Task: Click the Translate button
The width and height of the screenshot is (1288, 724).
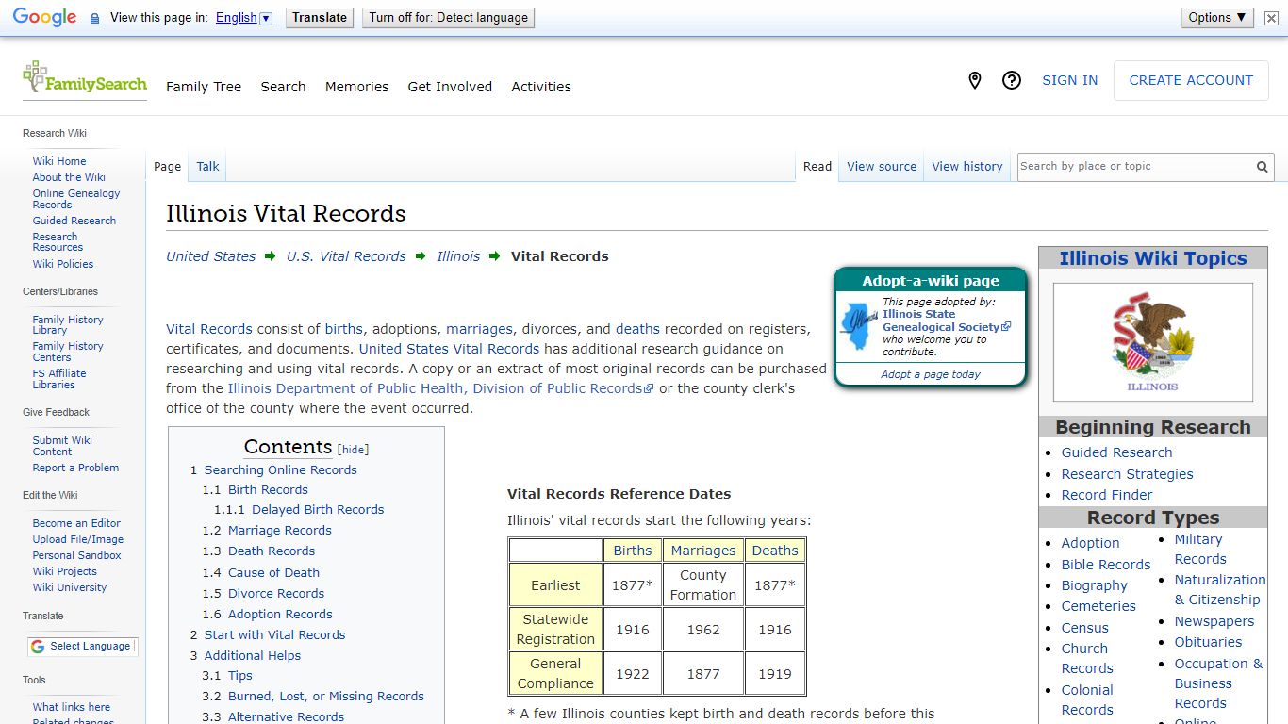Action: click(x=320, y=18)
